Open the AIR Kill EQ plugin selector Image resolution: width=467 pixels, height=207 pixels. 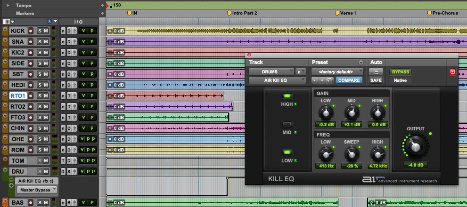point(277,80)
